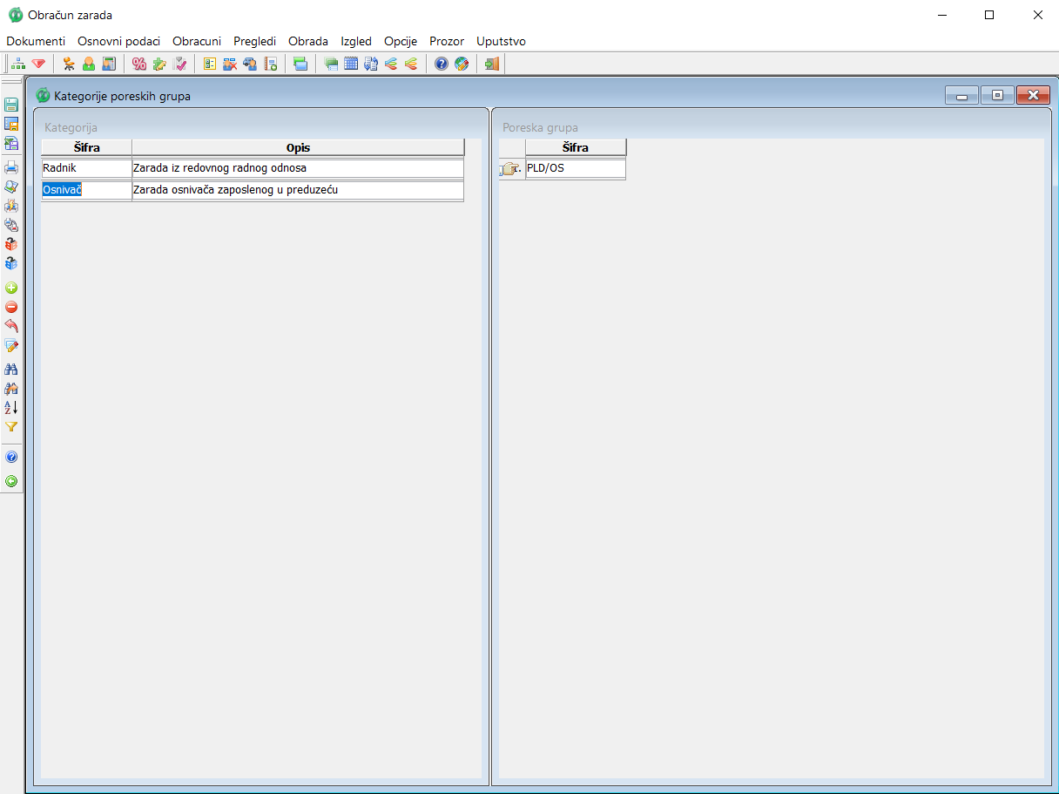Click the percent sign toolbar icon
1059x794 pixels.
[138, 64]
